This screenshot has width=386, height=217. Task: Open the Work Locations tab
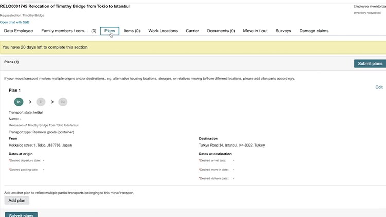click(x=163, y=31)
